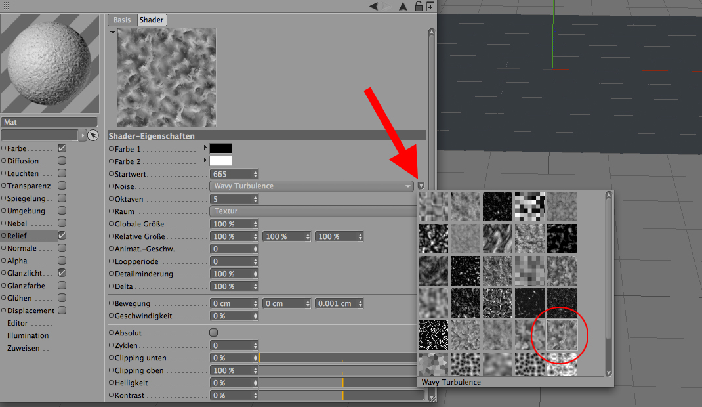
Task: Go back with the left arrow icon
Action: 373,7
